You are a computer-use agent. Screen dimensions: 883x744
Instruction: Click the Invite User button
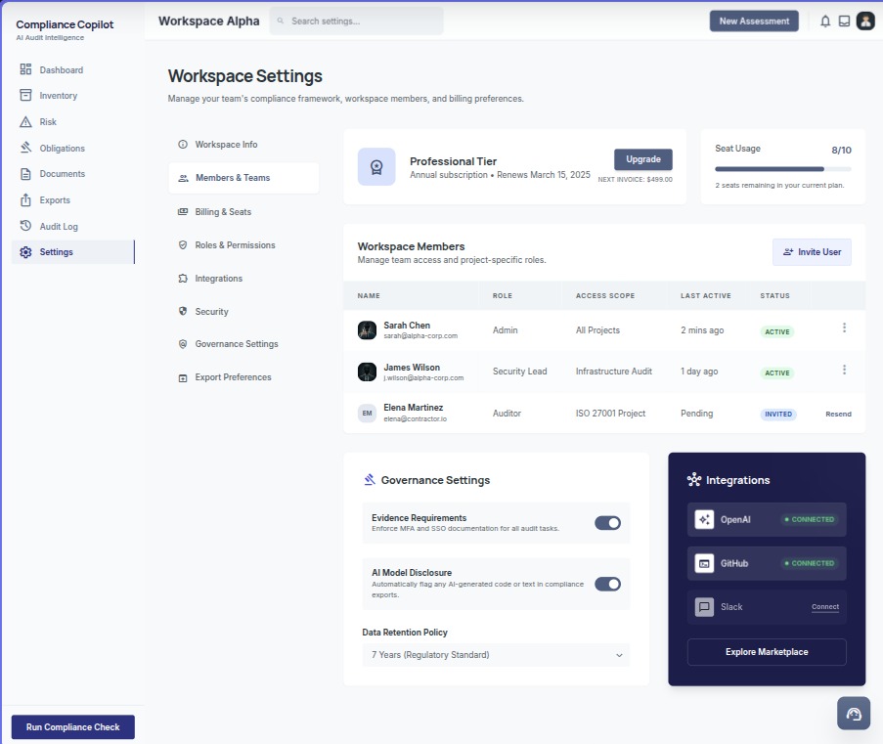click(x=812, y=252)
